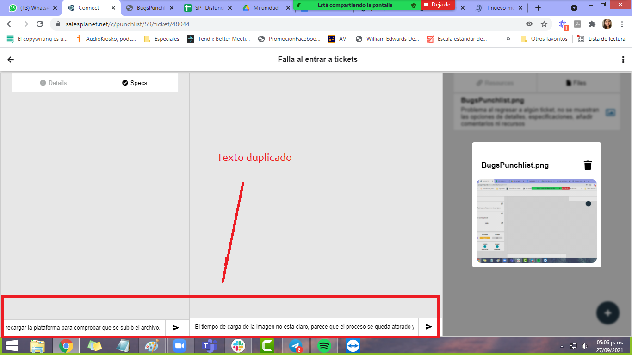Switch to the Specs tab
632x355 pixels.
click(x=136, y=83)
